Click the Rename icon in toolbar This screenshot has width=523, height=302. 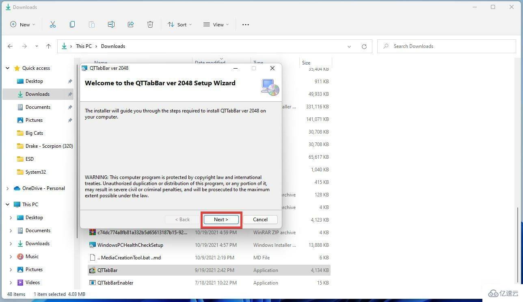tap(111, 24)
